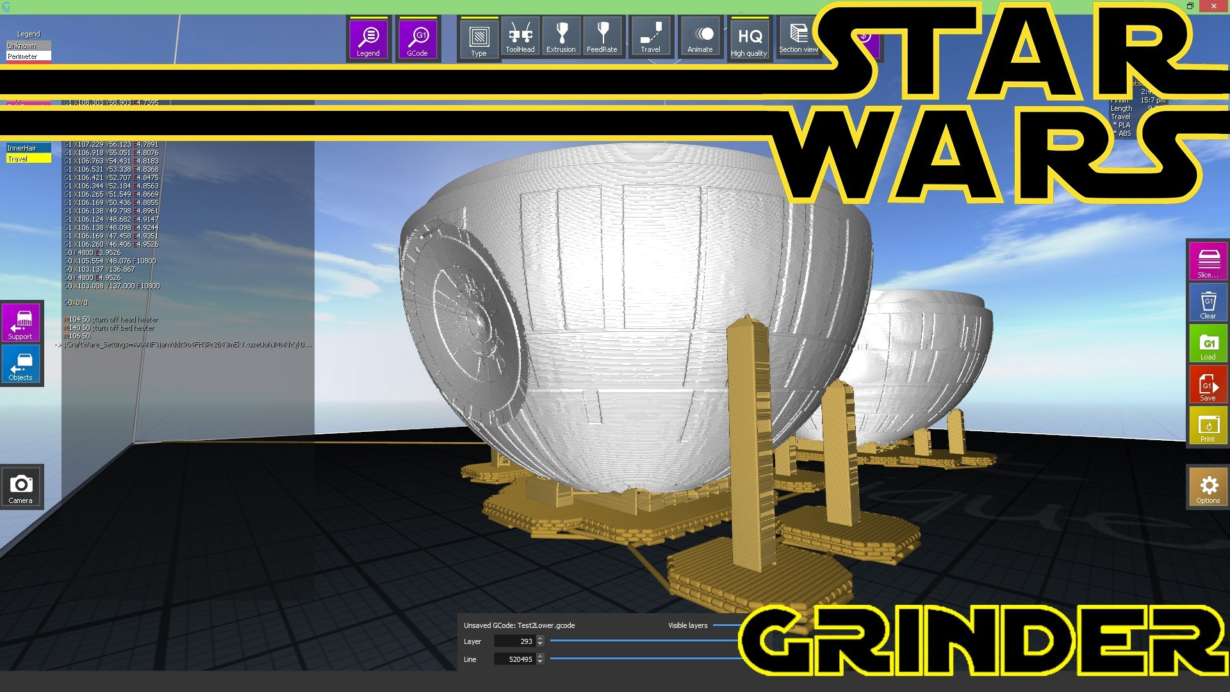Viewport: 1230px width, 692px height.
Task: Click the Slice button
Action: 1208,261
